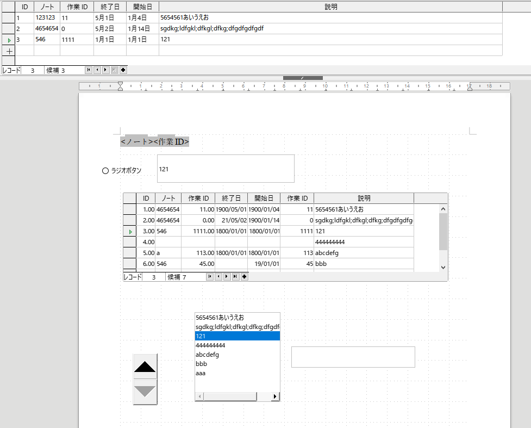Jump to first record in form table control
Screen dimensions: 531x428
click(209, 277)
